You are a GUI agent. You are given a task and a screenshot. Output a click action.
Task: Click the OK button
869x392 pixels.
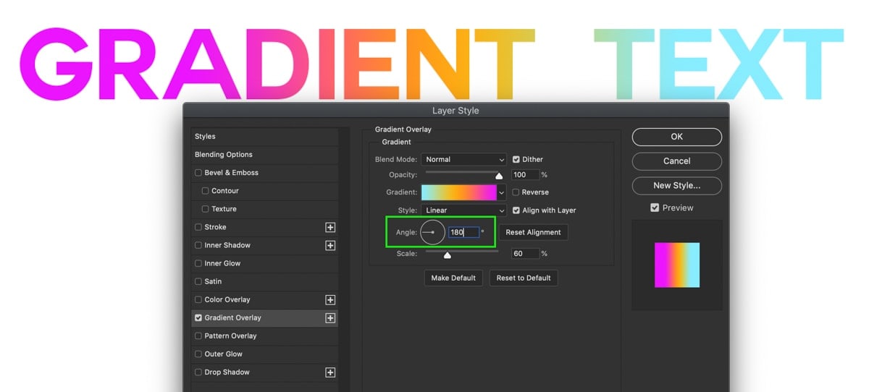click(677, 137)
